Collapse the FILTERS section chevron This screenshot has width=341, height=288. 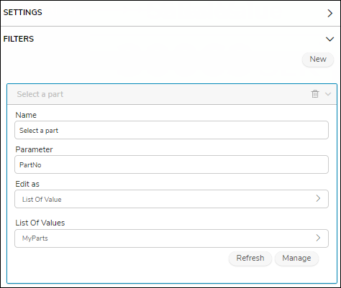coord(330,39)
